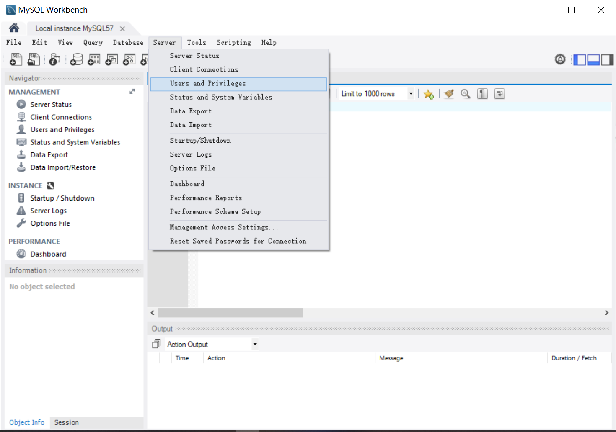The width and height of the screenshot is (616, 432).
Task: Select Reset Saved Passwords for Connection
Action: (x=238, y=241)
